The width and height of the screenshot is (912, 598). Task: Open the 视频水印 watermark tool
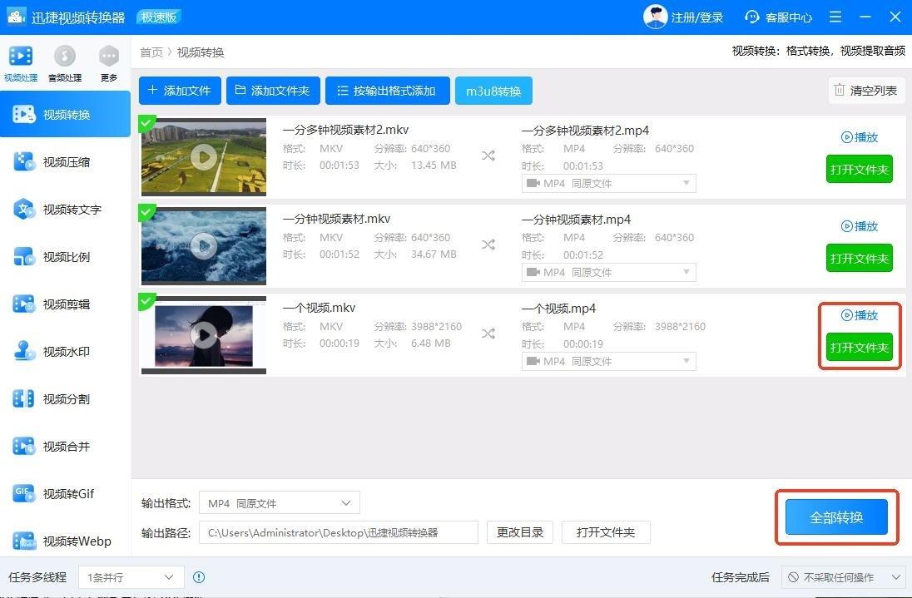click(65, 352)
